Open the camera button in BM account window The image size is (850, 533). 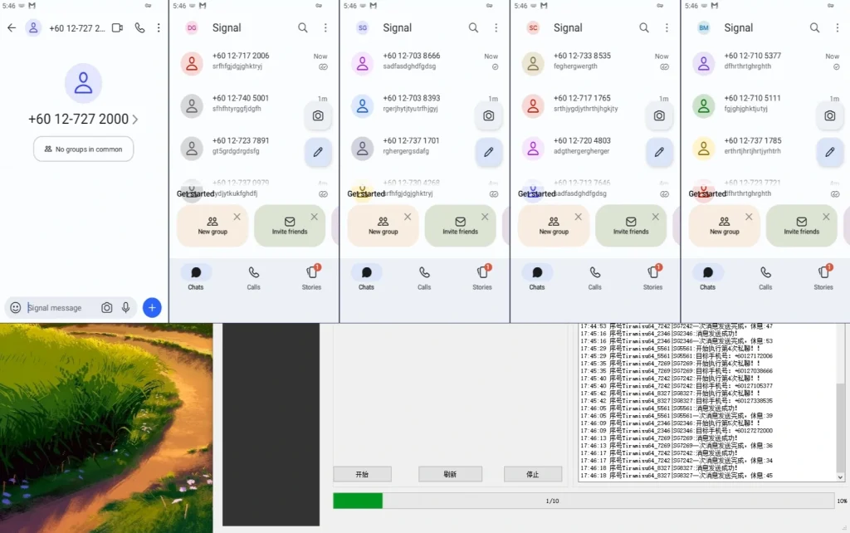(829, 115)
